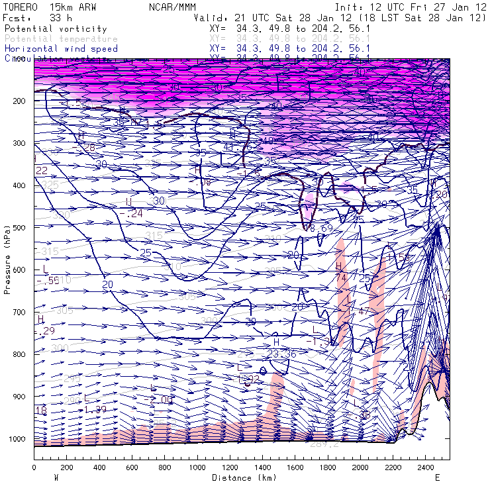The width and height of the screenshot is (490, 490).
Task: Select the 'NCAR/MMM' header label
Action: click(173, 7)
